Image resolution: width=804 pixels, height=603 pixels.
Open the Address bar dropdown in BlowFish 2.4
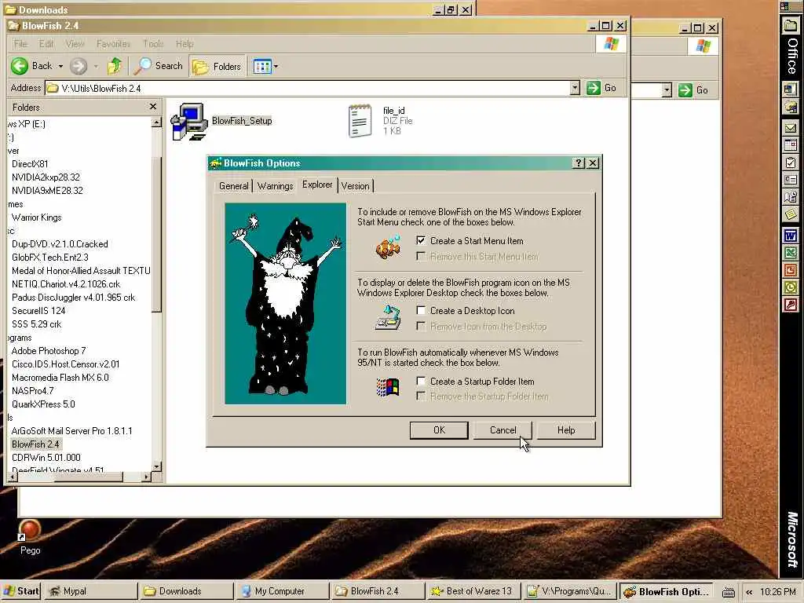click(575, 88)
